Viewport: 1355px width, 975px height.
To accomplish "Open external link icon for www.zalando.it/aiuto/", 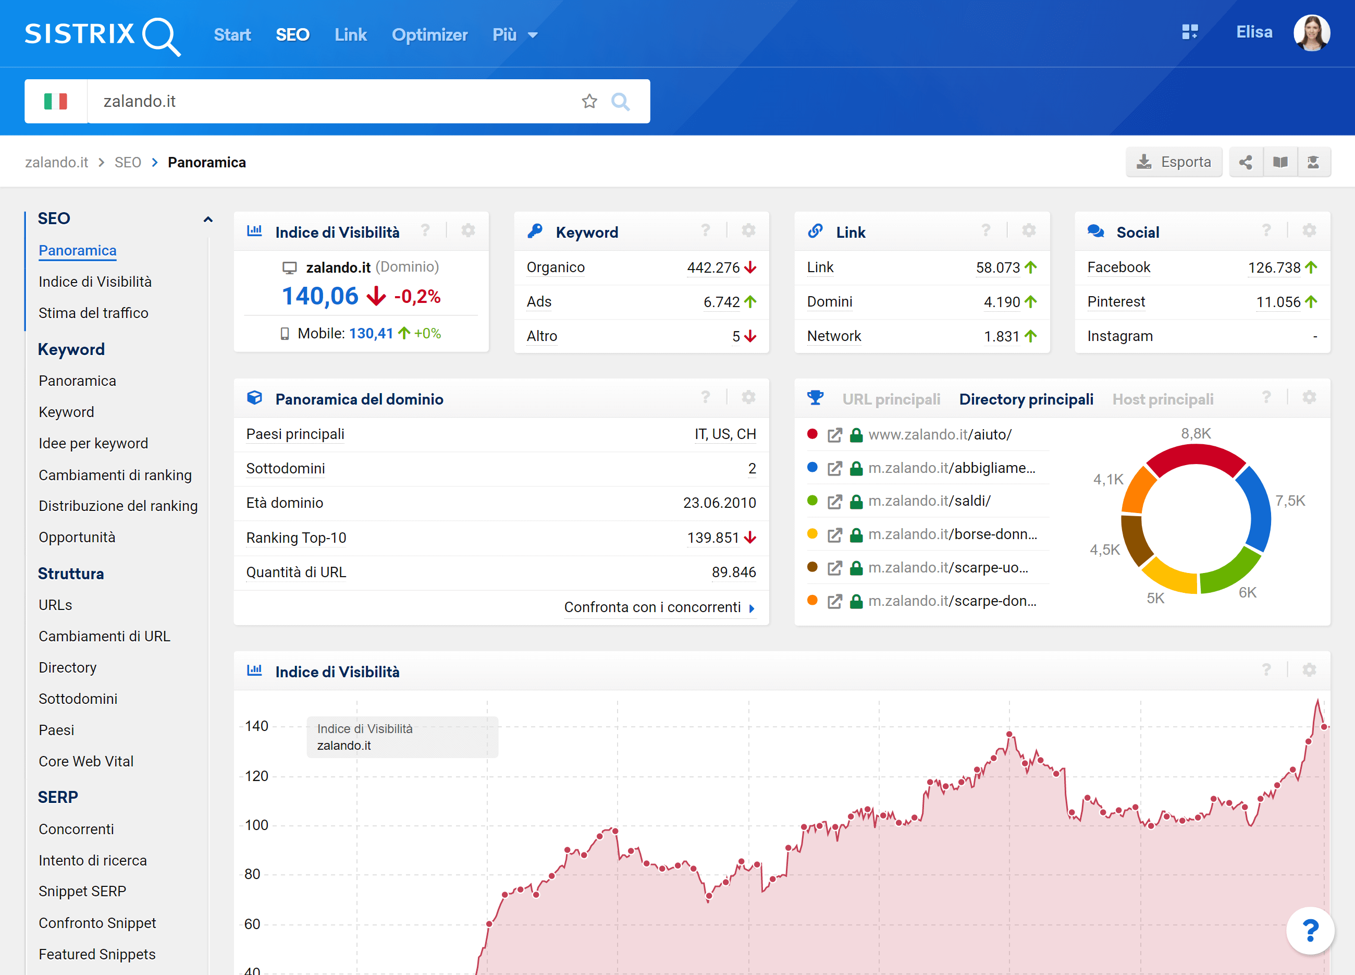I will coord(834,435).
